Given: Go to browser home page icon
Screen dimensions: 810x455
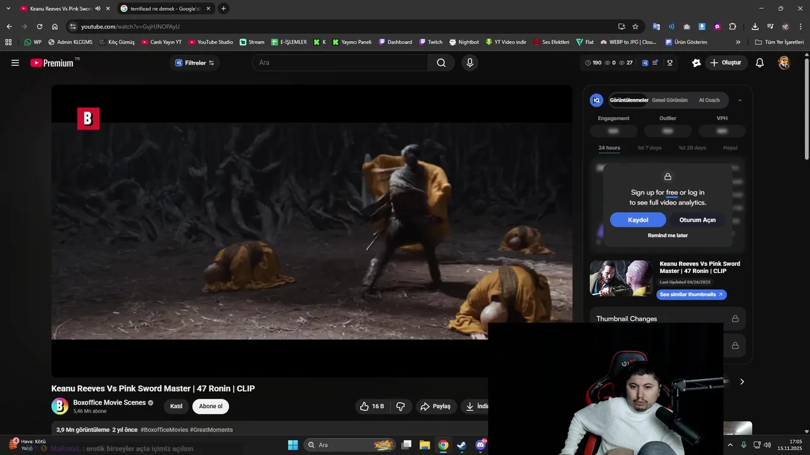Looking at the screenshot, I should (55, 27).
